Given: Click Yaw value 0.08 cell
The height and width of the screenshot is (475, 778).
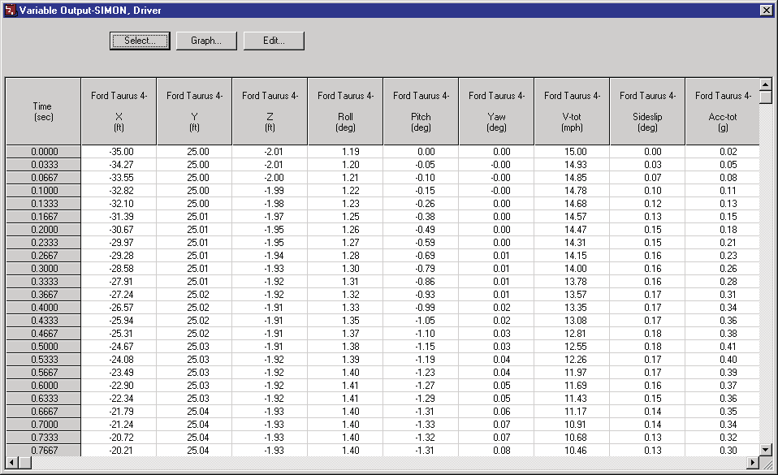Looking at the screenshot, I should [497, 450].
